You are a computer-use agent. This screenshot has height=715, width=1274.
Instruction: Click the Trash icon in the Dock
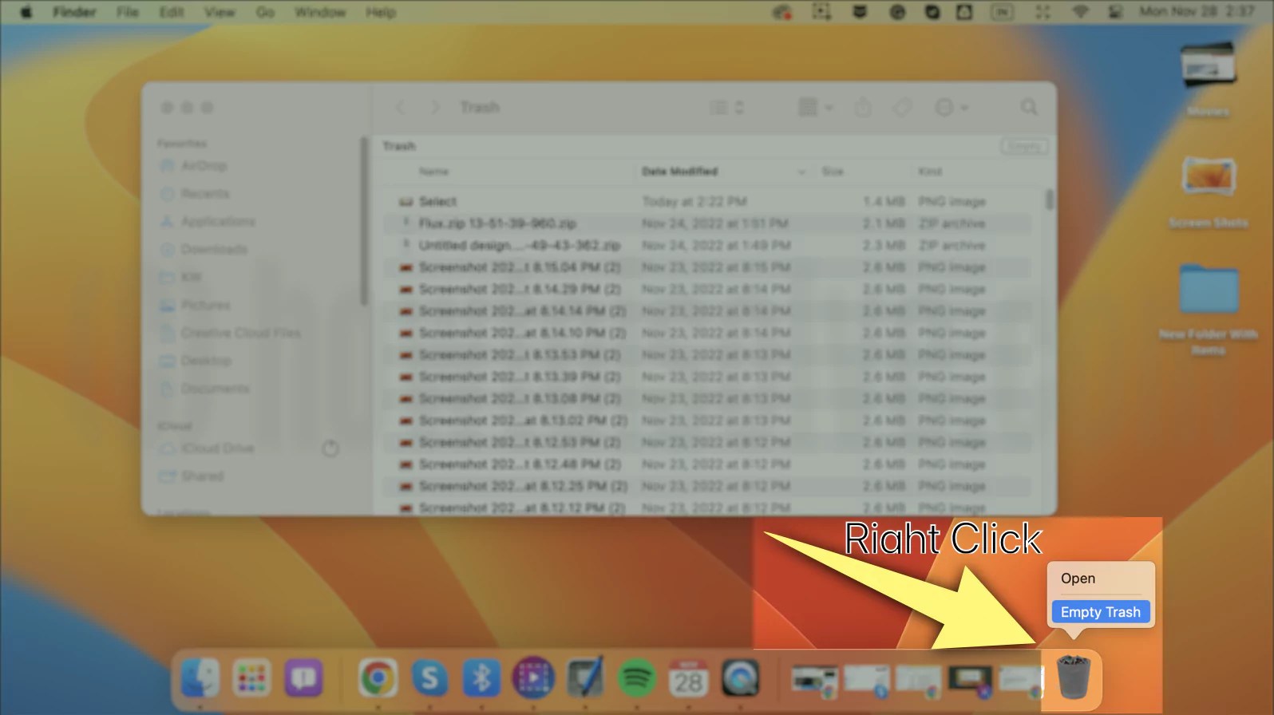click(1073, 677)
